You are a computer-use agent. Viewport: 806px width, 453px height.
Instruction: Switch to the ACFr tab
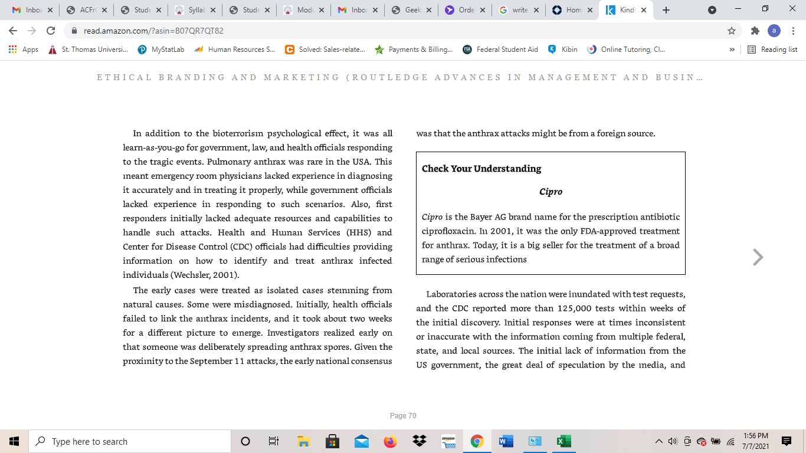[x=87, y=10]
